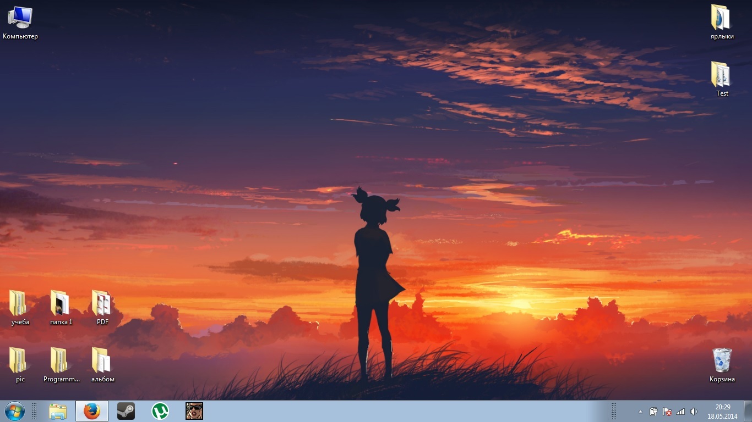The width and height of the screenshot is (752, 422).
Task: Open the volume speaker tray icon
Action: (x=694, y=412)
